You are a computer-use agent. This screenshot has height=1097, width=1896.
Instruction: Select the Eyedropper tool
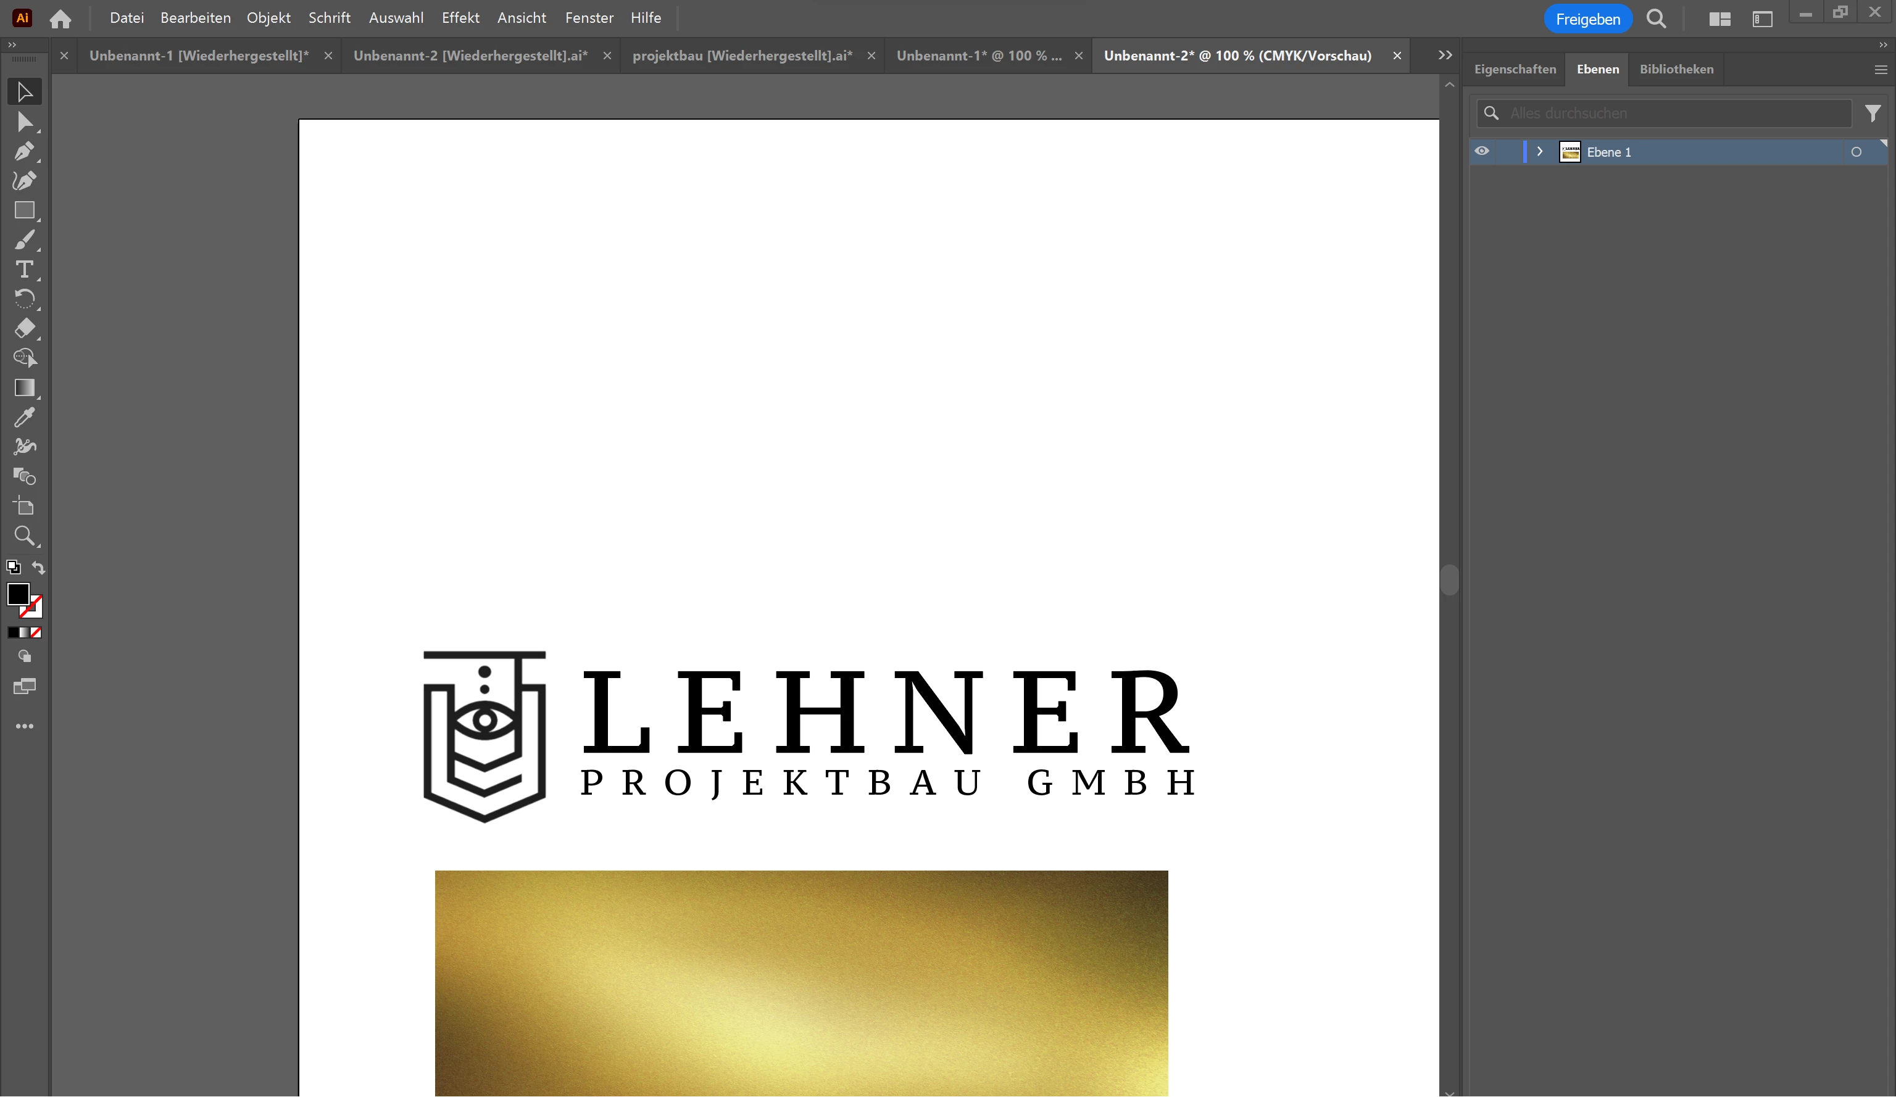24,417
